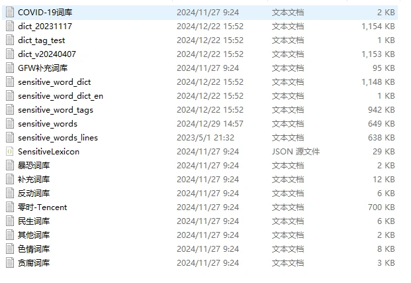Click the 民生词库 file name
The height and width of the screenshot is (283, 411).
[x=34, y=221]
